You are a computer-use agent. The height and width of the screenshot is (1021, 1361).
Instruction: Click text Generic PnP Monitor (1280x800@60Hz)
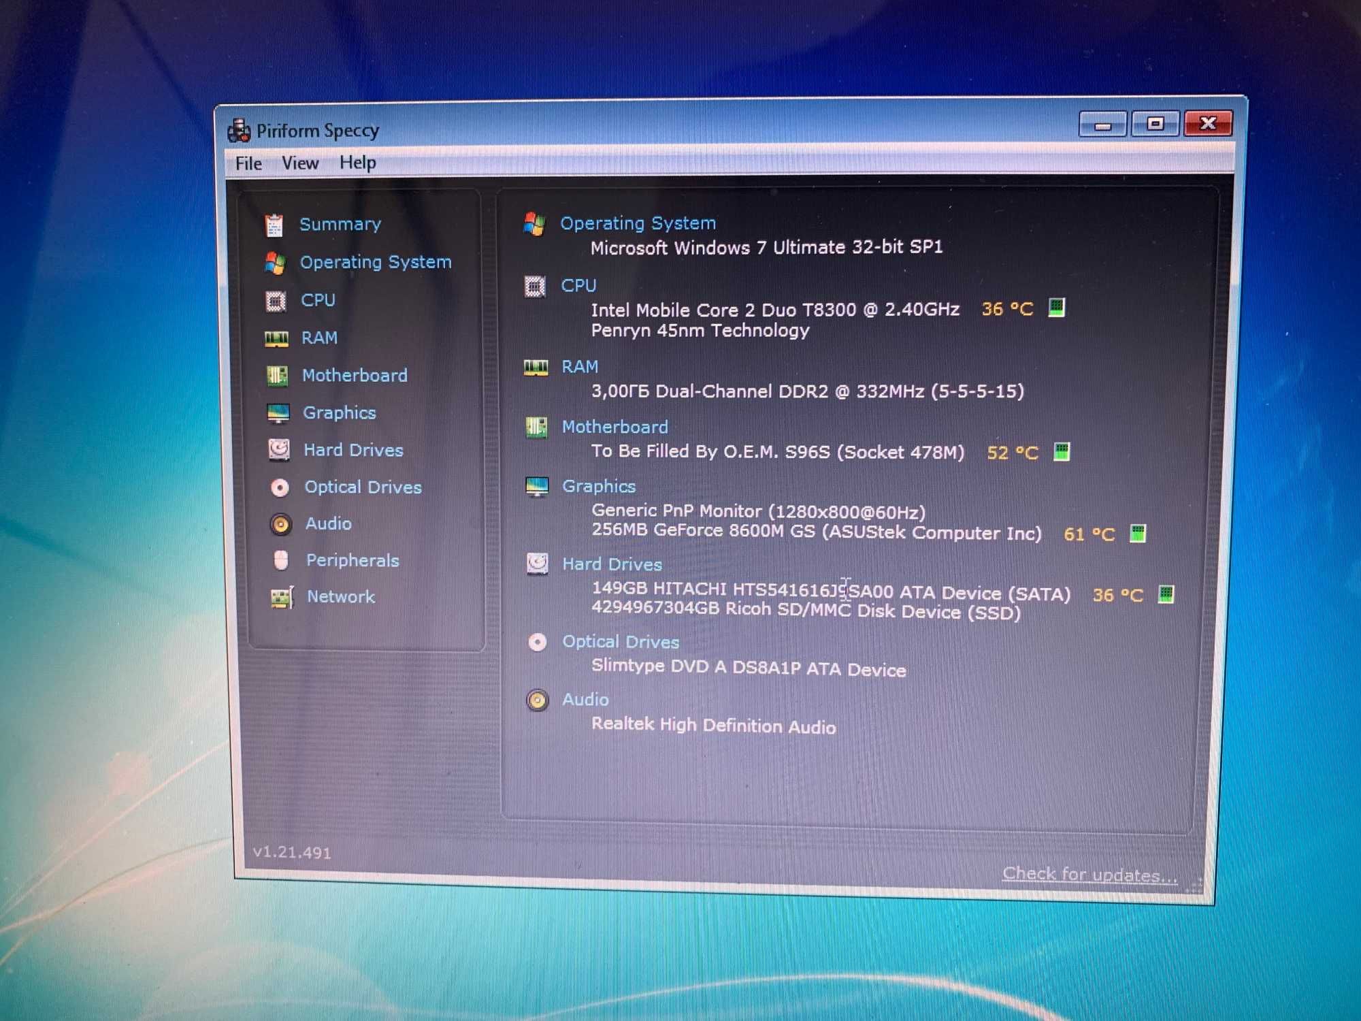click(x=759, y=511)
